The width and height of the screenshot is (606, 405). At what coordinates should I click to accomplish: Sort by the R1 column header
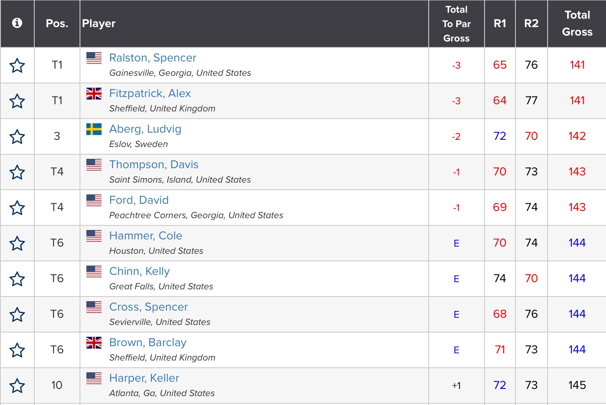click(500, 23)
